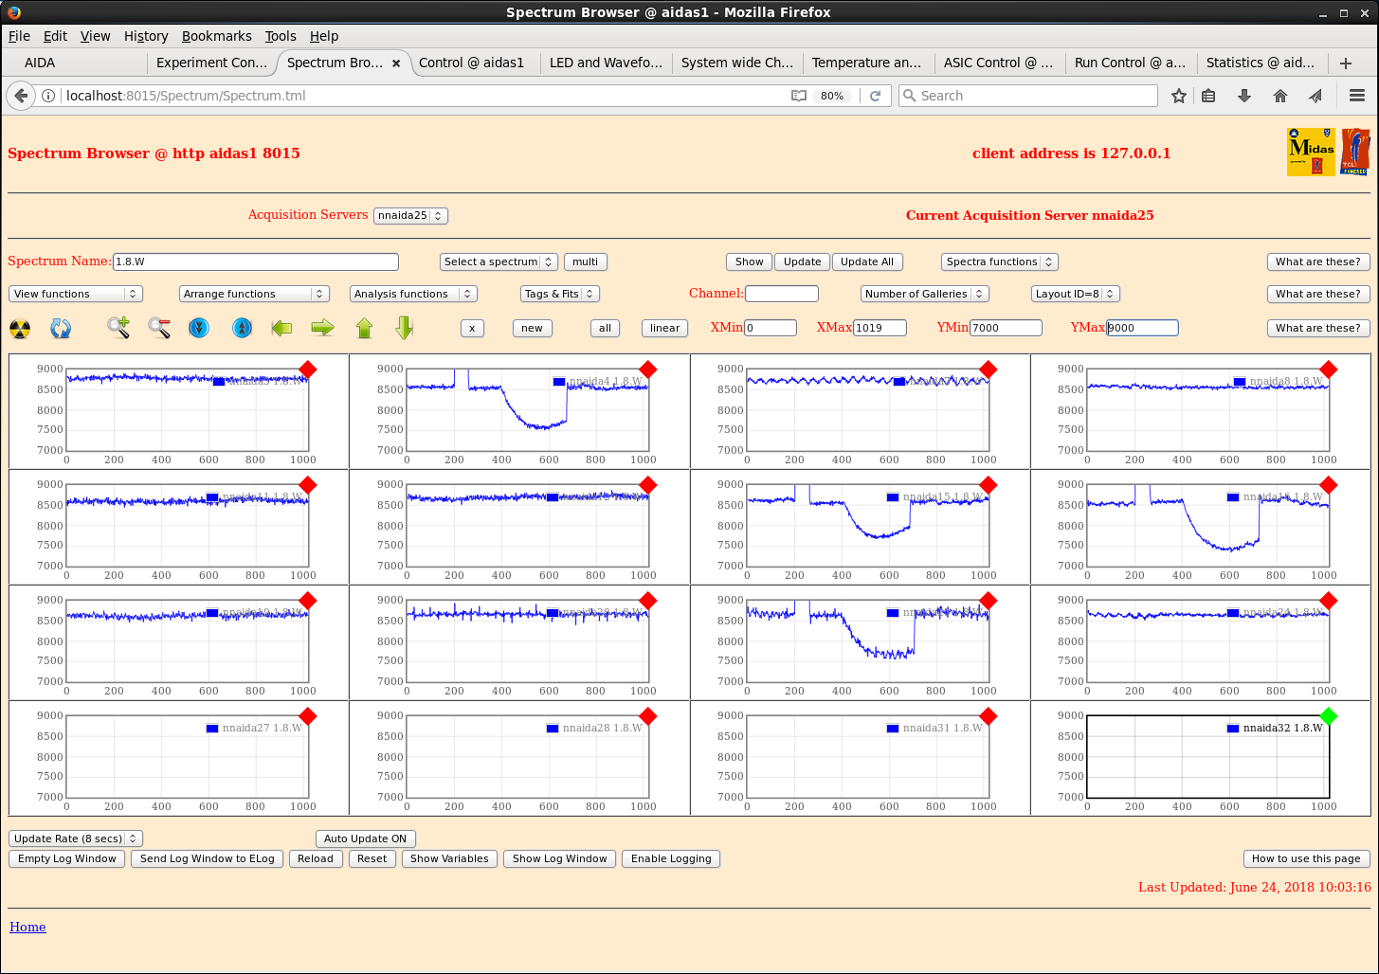Open a new browser tab with plus

1346,63
